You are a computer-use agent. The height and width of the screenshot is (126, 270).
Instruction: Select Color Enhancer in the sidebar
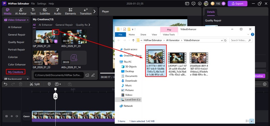(x=17, y=65)
